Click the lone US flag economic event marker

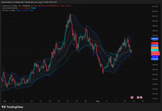[x=132, y=97]
